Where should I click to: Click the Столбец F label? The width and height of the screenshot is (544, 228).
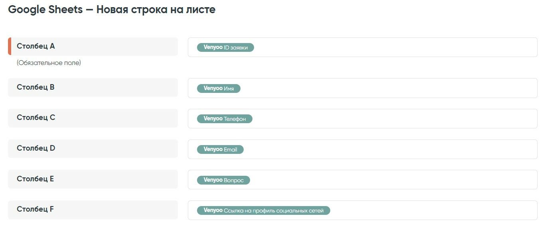pos(35,209)
